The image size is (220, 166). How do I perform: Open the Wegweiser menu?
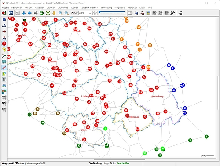tap(120, 7)
